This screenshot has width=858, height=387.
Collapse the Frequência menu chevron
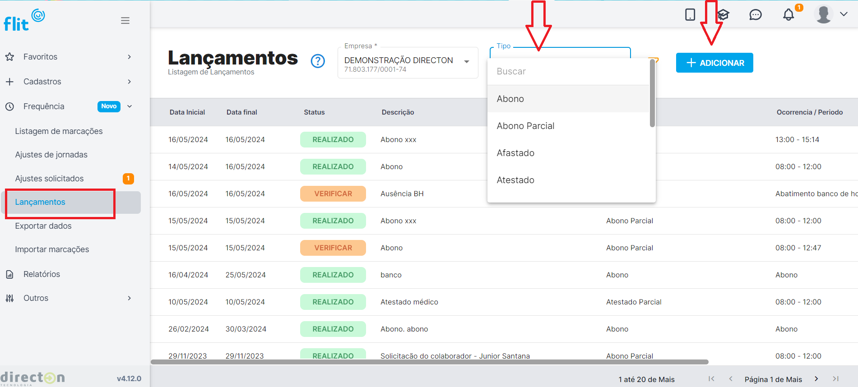(130, 106)
